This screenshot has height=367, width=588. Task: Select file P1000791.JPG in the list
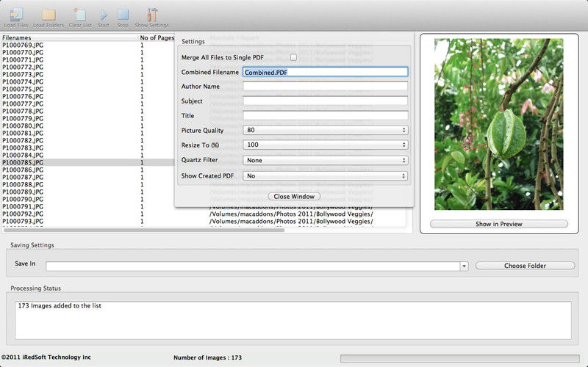(x=23, y=206)
